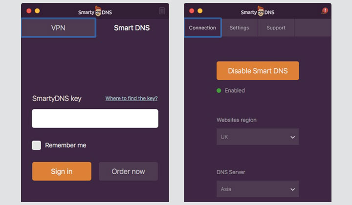Open the Settings tab

pyautogui.click(x=239, y=28)
